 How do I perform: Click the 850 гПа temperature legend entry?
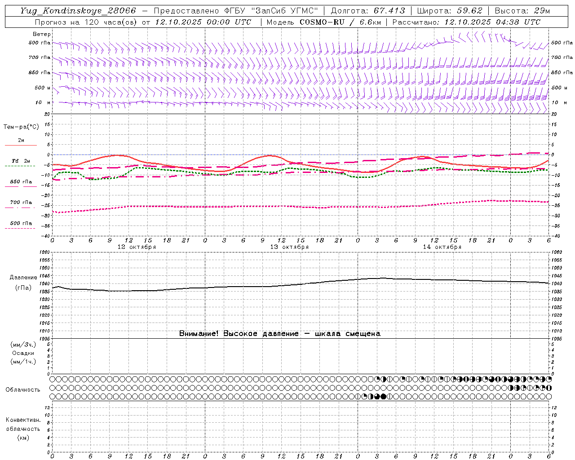(21, 181)
